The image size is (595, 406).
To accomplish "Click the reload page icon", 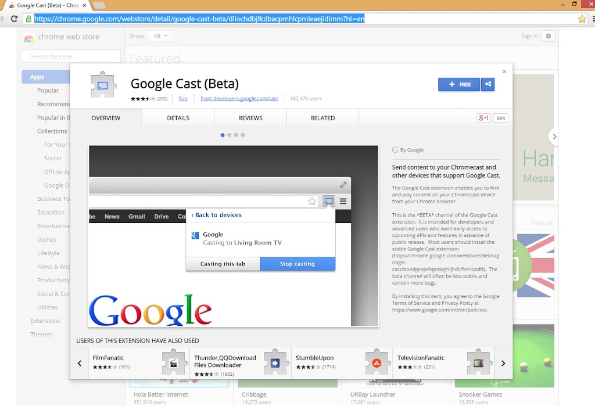I will tap(14, 19).
